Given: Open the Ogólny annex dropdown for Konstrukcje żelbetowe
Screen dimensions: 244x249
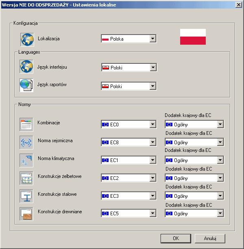Looking at the screenshot, I should tap(194, 178).
